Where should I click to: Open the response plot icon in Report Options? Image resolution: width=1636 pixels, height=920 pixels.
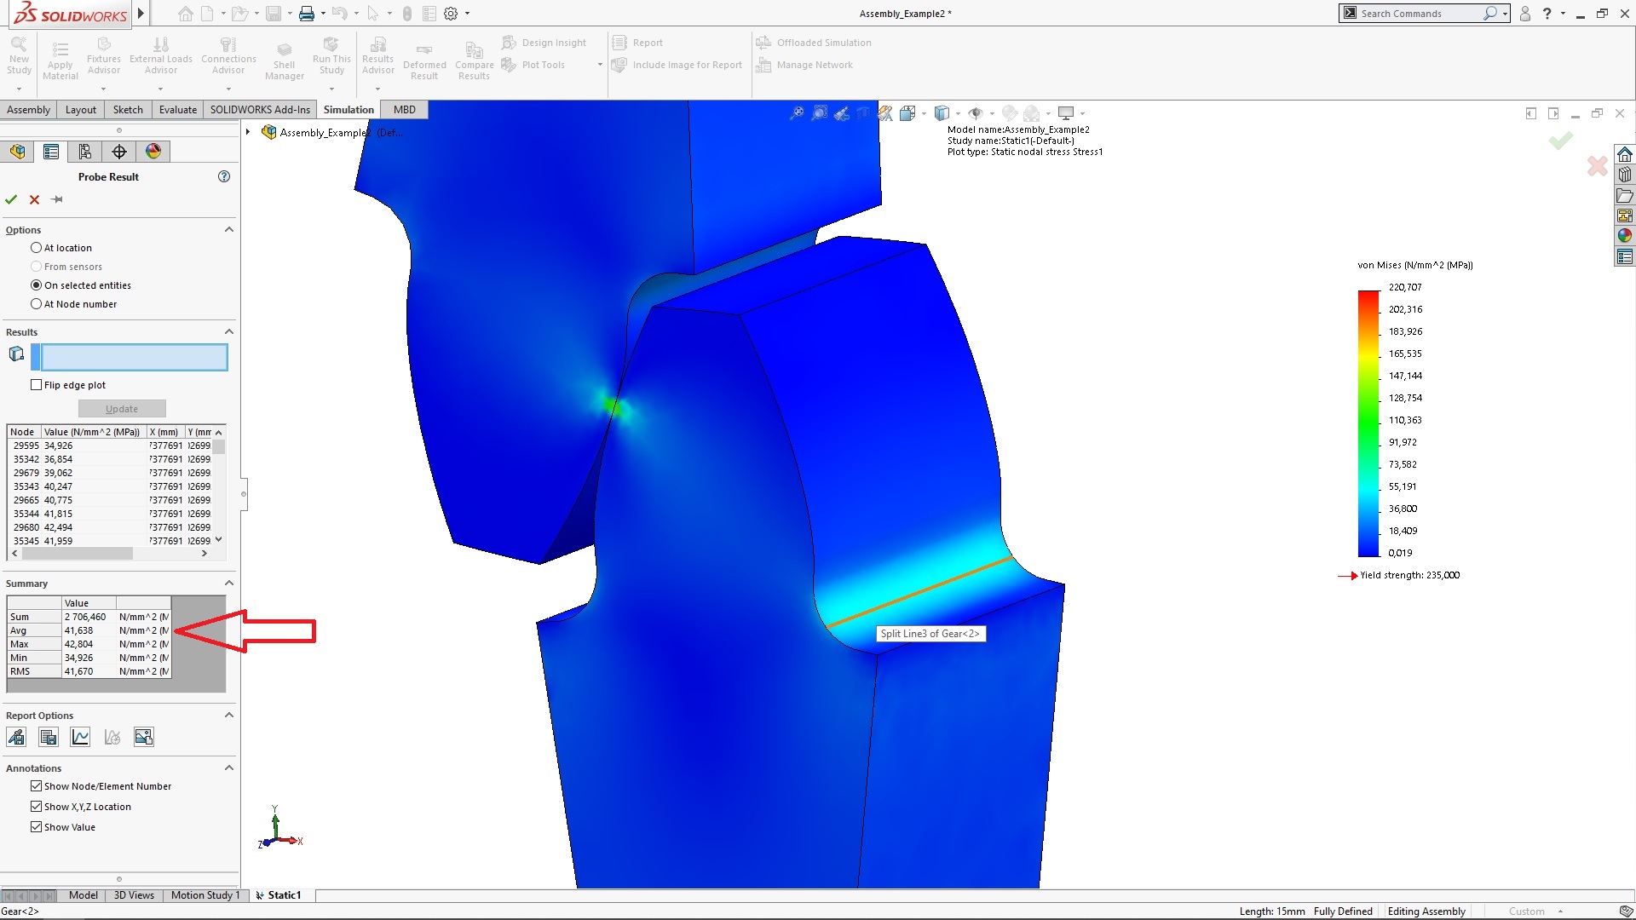point(112,737)
